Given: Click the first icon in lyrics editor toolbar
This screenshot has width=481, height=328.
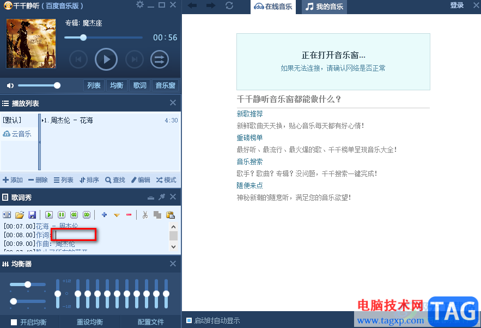Looking at the screenshot, I should point(7,215).
